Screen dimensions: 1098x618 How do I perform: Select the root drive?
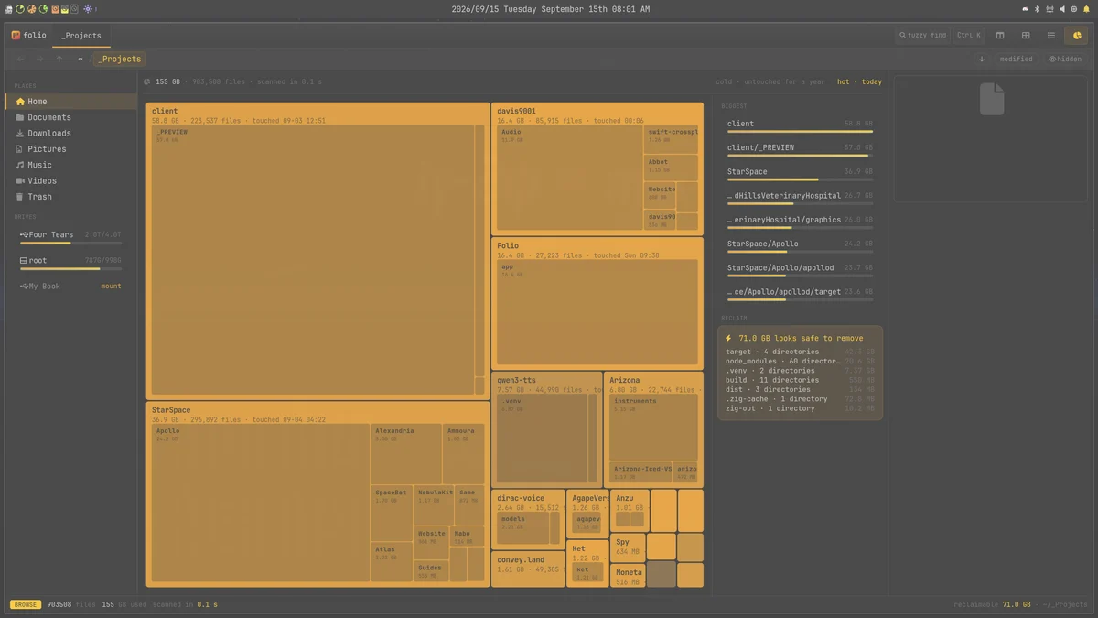70,263
